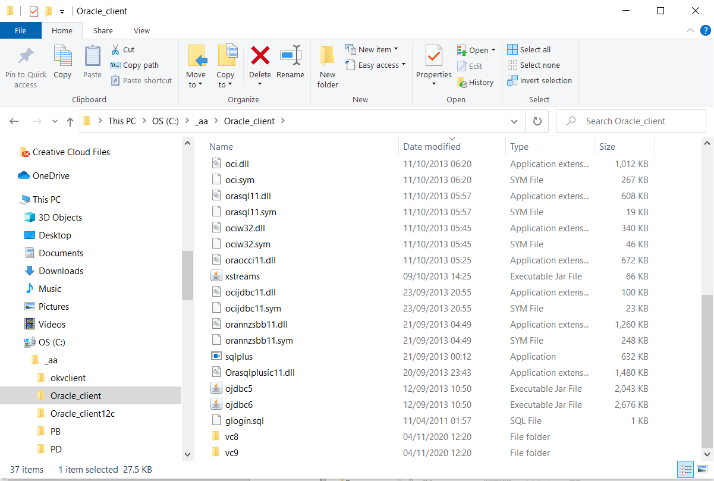The height and width of the screenshot is (481, 714).
Task: Click the Edit button in Open group
Action: 470,66
